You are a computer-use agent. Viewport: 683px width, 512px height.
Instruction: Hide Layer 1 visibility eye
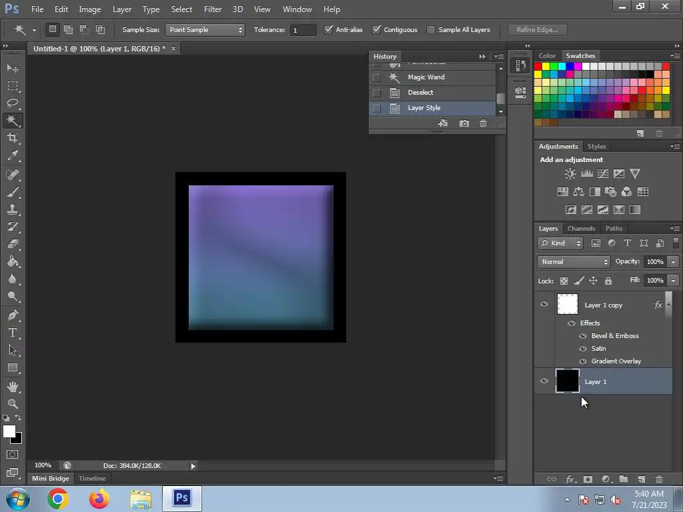[x=544, y=381]
